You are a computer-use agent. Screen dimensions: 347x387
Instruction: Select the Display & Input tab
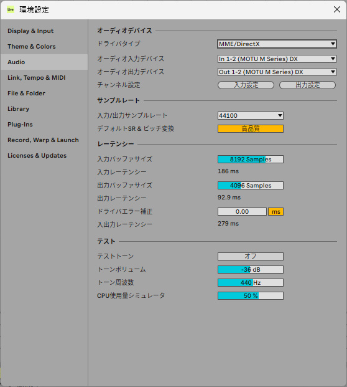(x=30, y=31)
